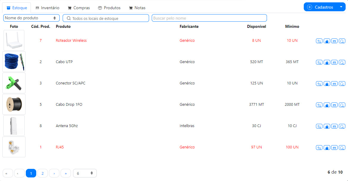Open the items-per-page selector showing 6
This screenshot has height=181, width=348.
[85, 173]
